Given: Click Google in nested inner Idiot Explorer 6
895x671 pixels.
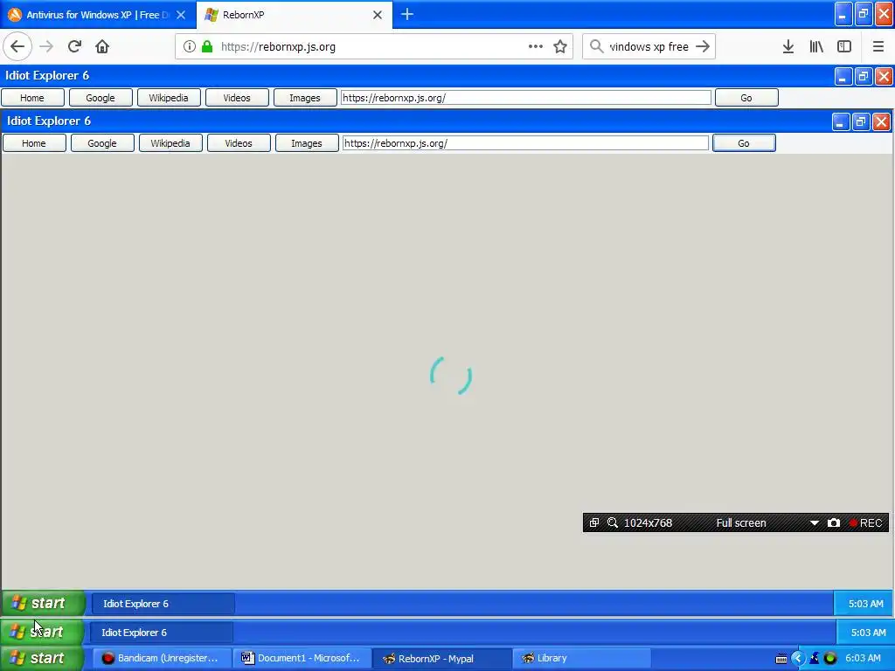Looking at the screenshot, I should click(x=102, y=143).
